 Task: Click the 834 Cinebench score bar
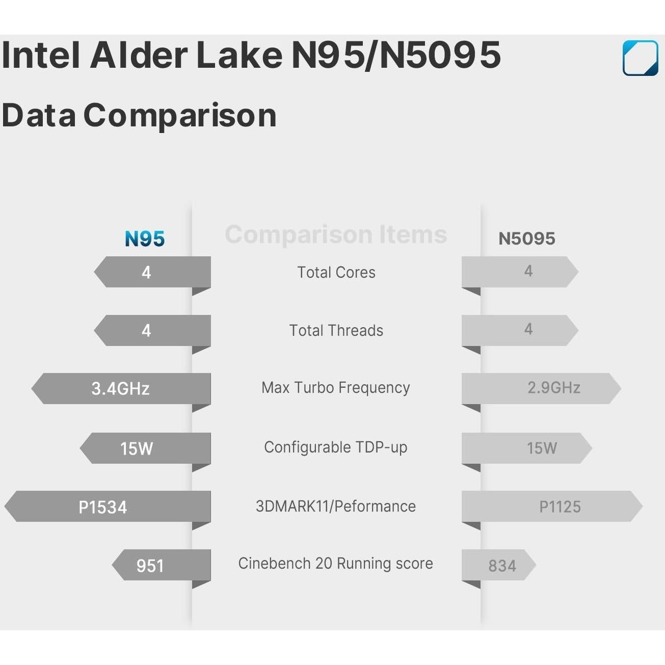tap(498, 565)
